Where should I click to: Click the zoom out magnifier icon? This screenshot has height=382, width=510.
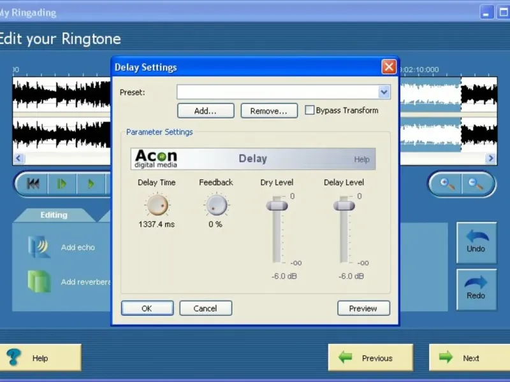476,184
